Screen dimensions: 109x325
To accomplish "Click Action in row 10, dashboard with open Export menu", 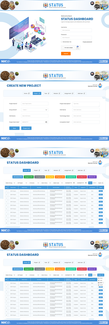I will [x=101, y=315].
